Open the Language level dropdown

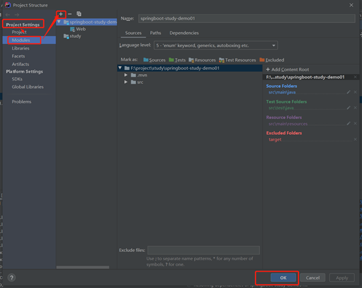(216, 45)
